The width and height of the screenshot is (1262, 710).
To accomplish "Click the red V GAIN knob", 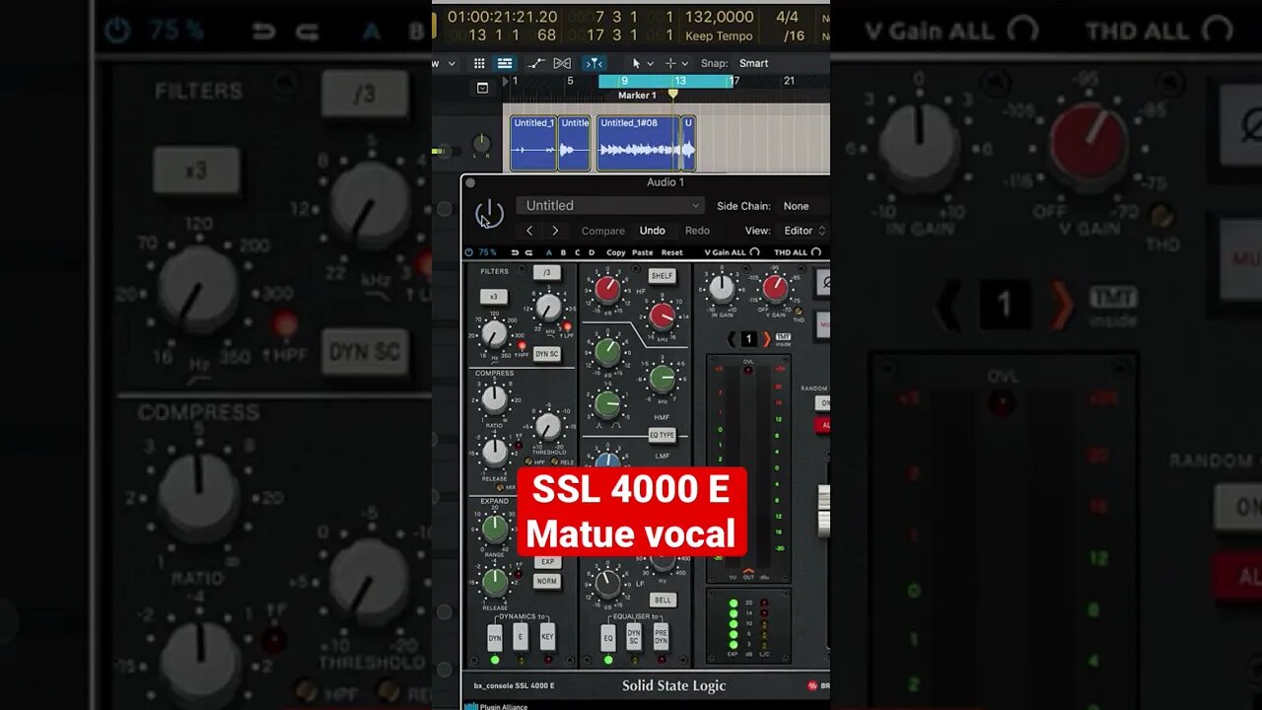I will tap(776, 288).
